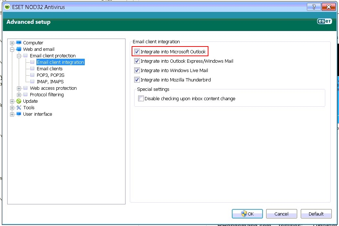Click the IMAP, IMAPS page icon
Image resolution: width=339 pixels, height=226 pixels.
32,81
